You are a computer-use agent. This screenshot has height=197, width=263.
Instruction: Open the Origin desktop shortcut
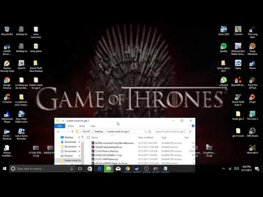coord(252,98)
